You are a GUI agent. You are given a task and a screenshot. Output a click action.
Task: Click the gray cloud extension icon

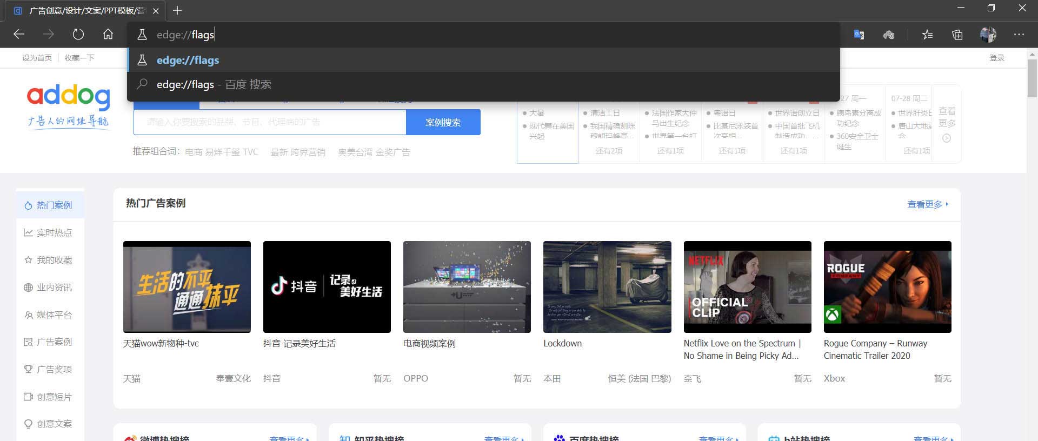(888, 35)
